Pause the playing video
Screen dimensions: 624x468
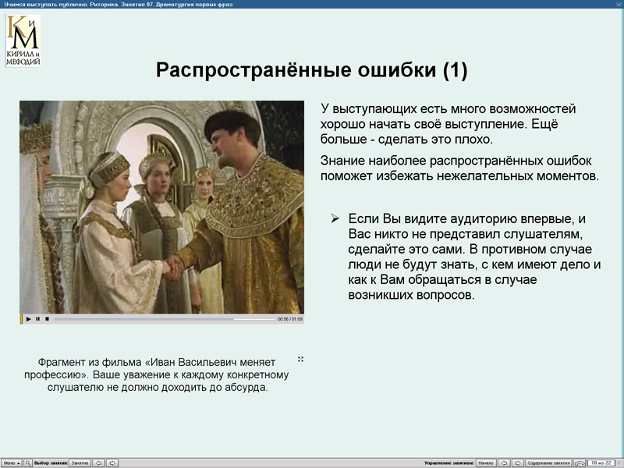click(37, 318)
